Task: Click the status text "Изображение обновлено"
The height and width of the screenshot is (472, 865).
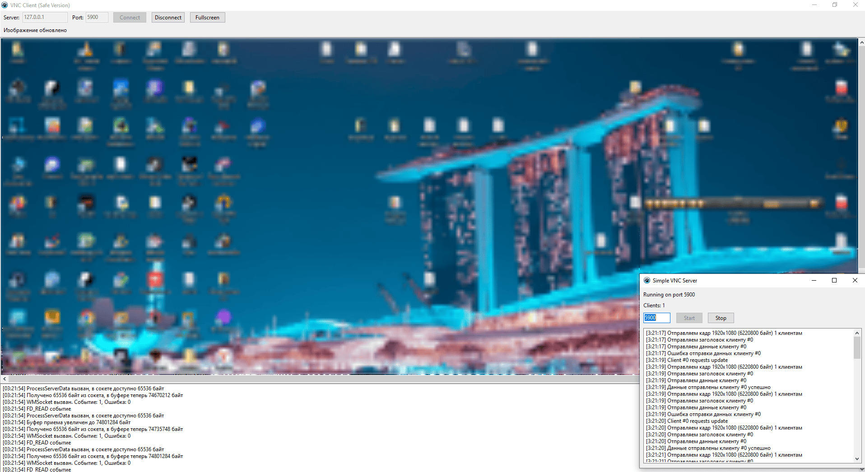Action: pyautogui.click(x=35, y=30)
